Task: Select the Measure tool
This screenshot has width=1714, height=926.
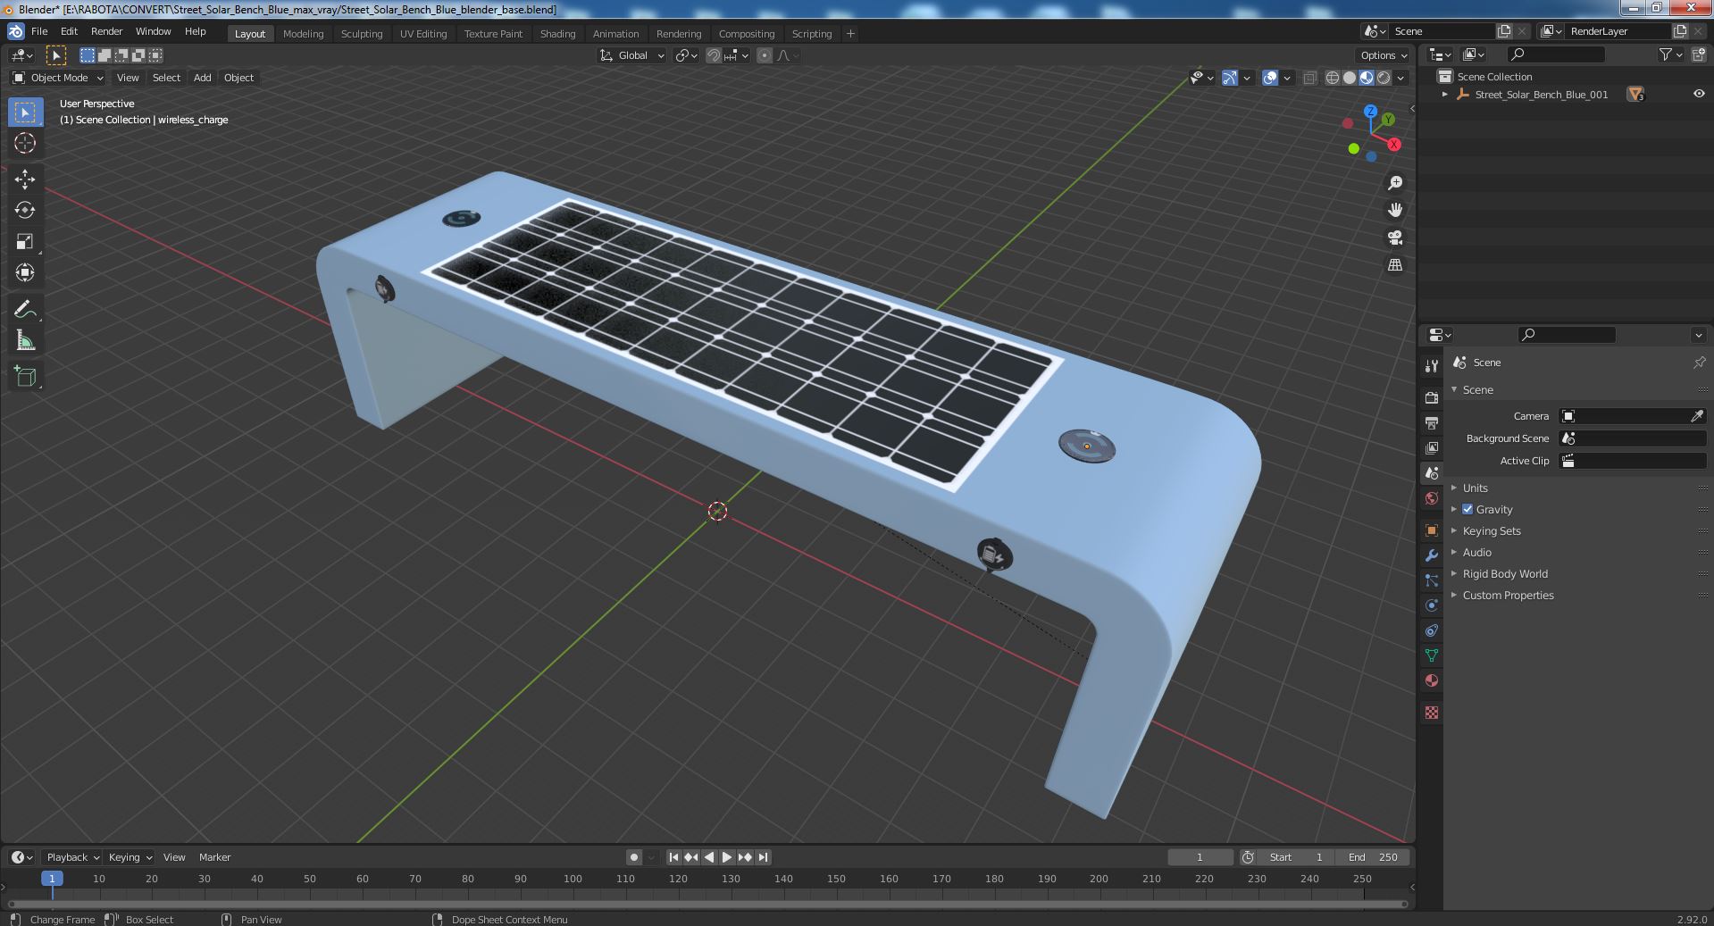Action: point(25,341)
